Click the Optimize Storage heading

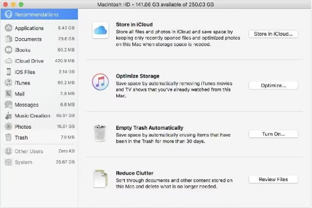click(x=137, y=76)
